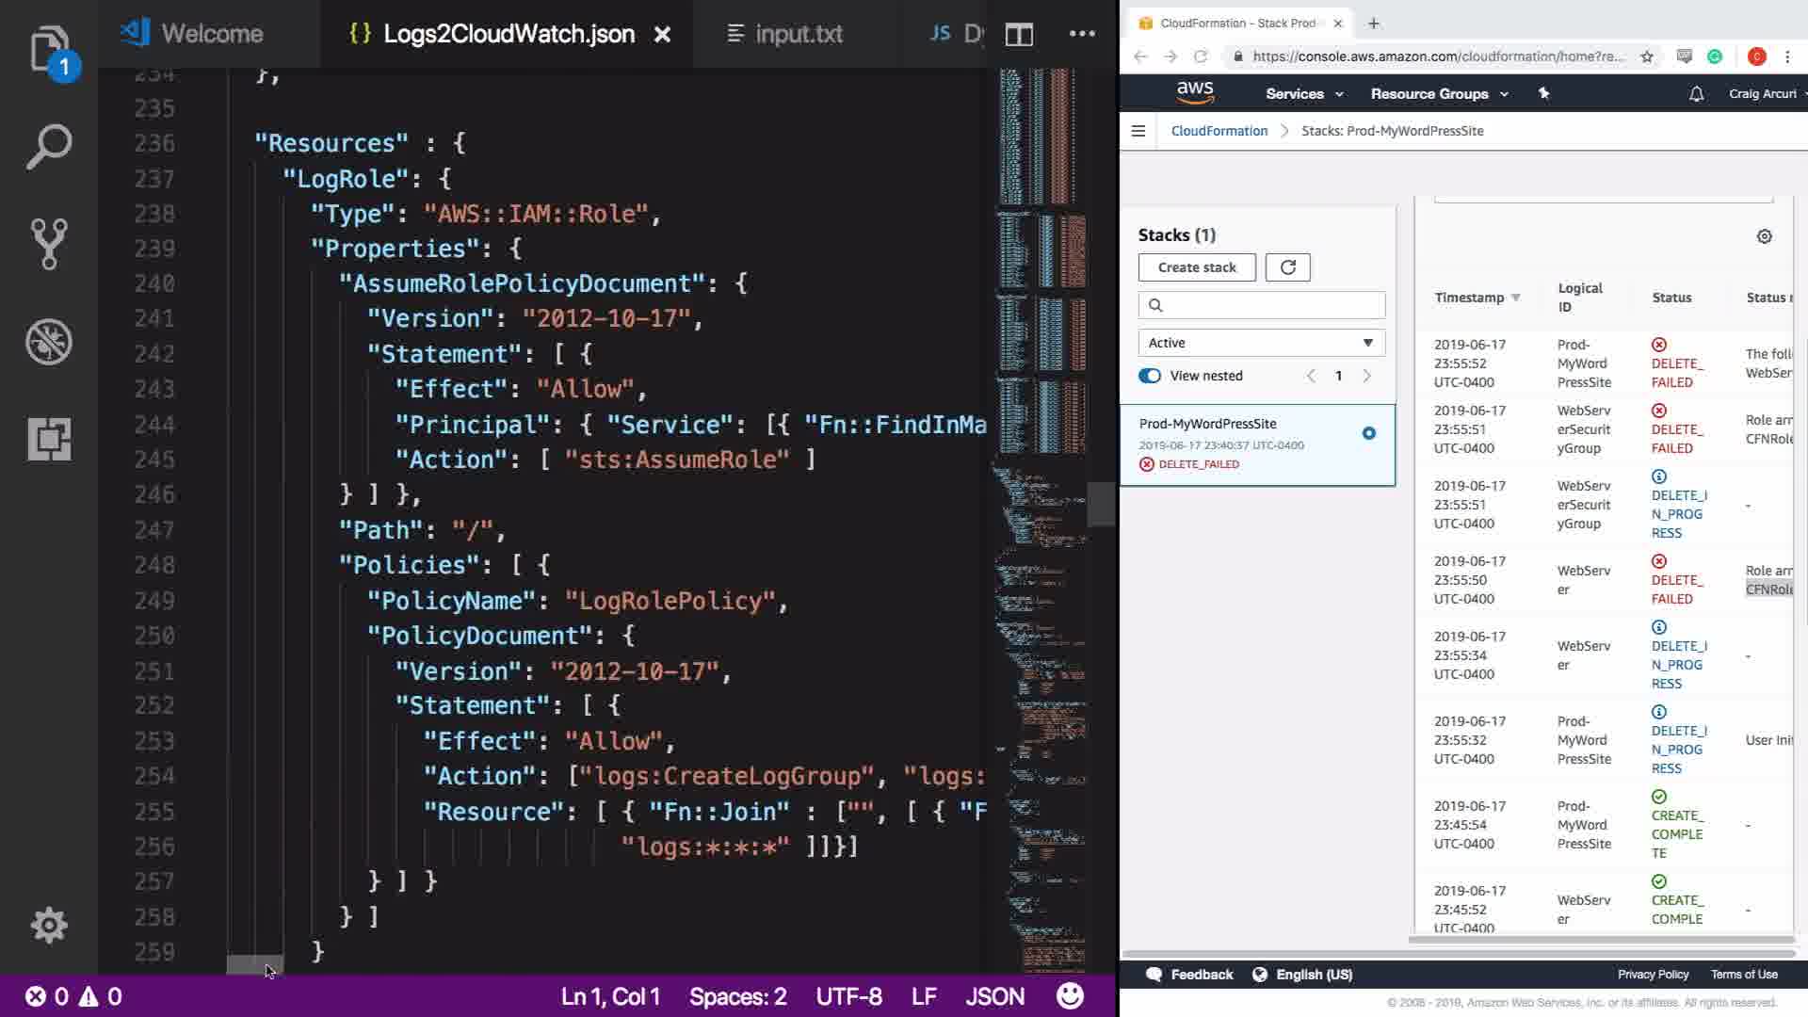Expand the Resource Groups menu
Viewport: 1808px width, 1017px height.
pyautogui.click(x=1439, y=94)
